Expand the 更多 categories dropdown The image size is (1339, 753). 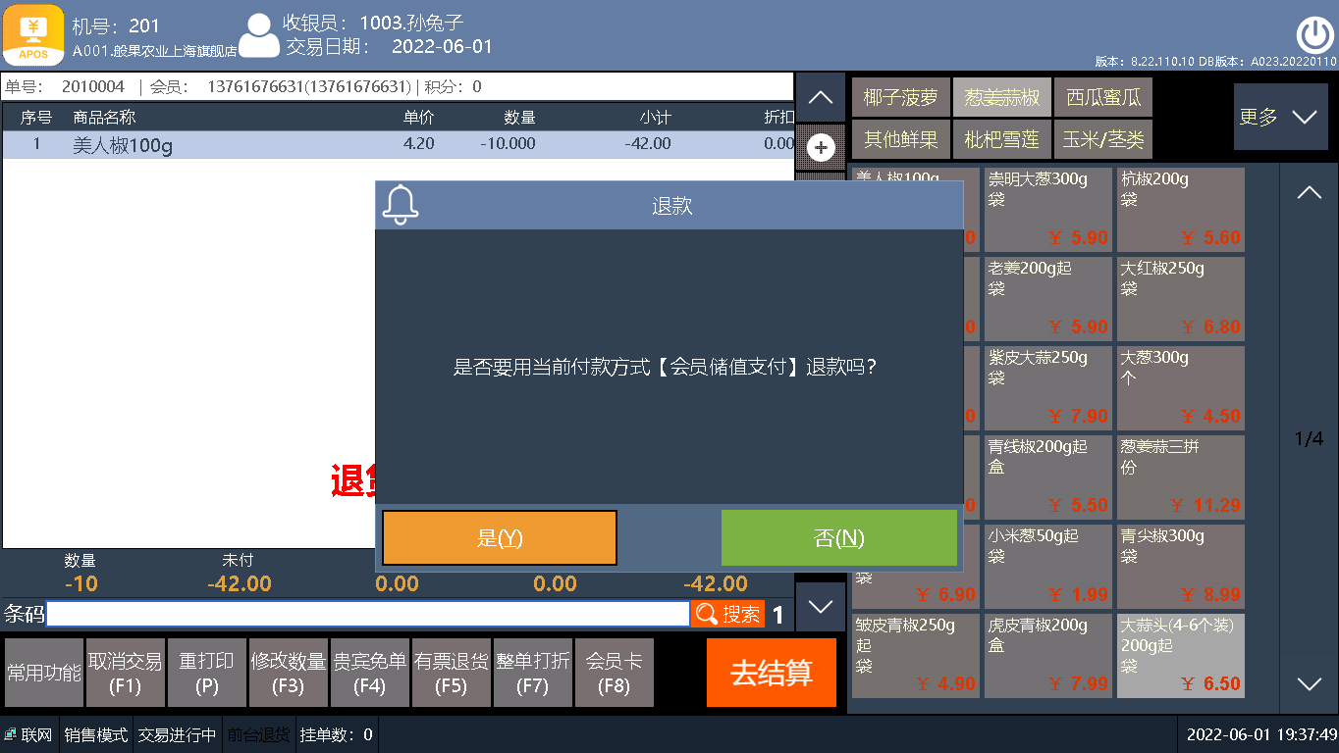[x=1279, y=117]
